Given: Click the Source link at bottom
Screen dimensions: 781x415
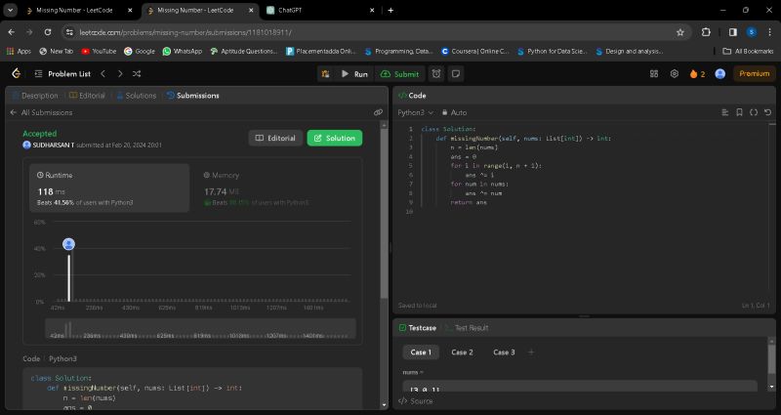Looking at the screenshot, I should tap(416, 401).
